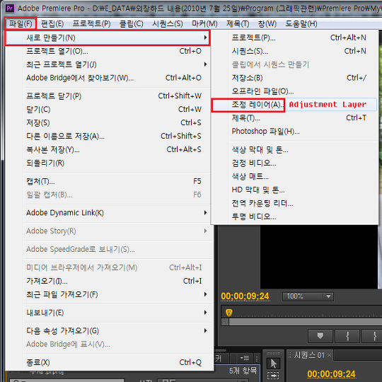This screenshot has width=382, height=382.
Task: Select 색상 매트...
Action: pyautogui.click(x=294, y=176)
